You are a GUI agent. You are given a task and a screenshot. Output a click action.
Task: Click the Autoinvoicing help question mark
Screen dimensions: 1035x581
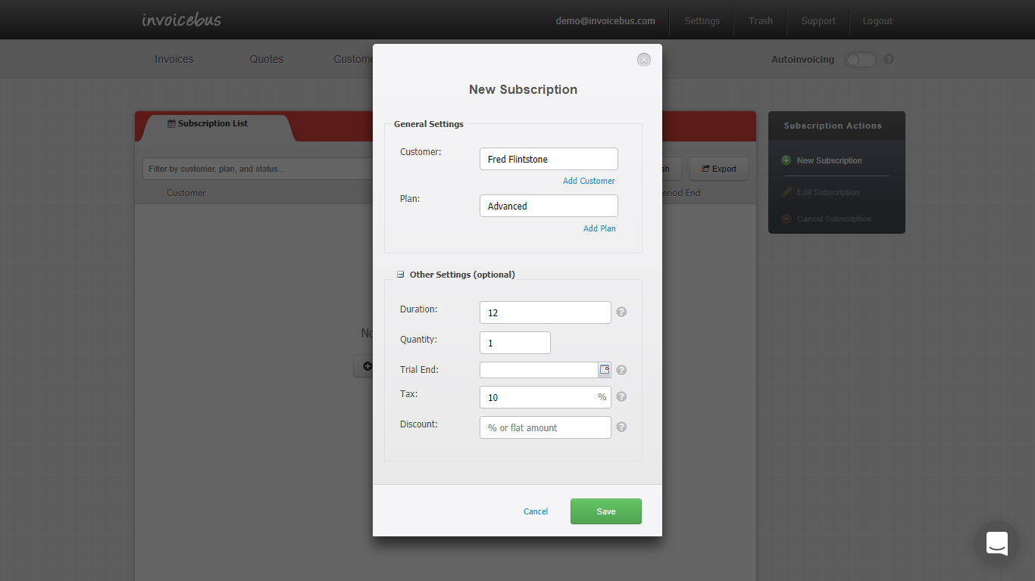click(888, 59)
